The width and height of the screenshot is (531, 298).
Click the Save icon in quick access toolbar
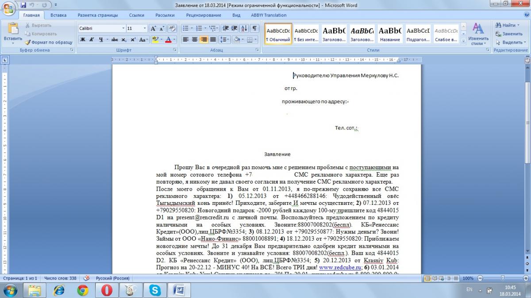point(23,5)
